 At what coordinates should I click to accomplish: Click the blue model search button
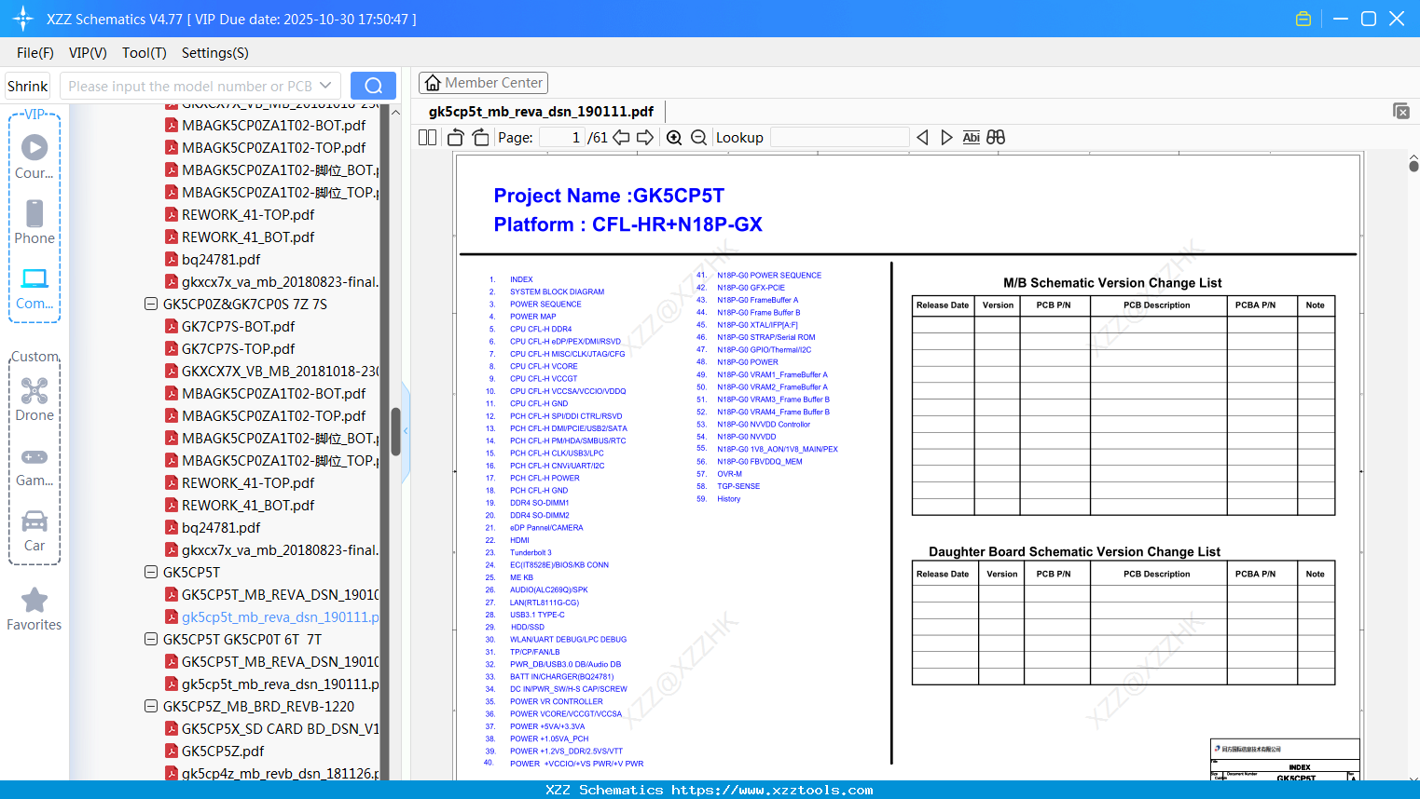(373, 86)
